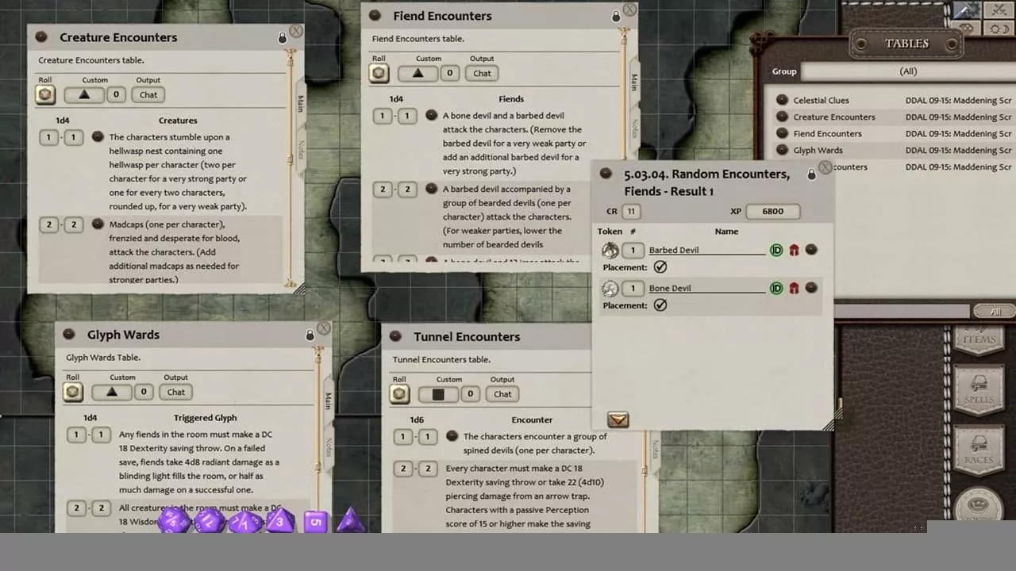This screenshot has width=1016, height=571.
Task: Open the Barbed Devil NPC record link icon
Action: (x=811, y=249)
